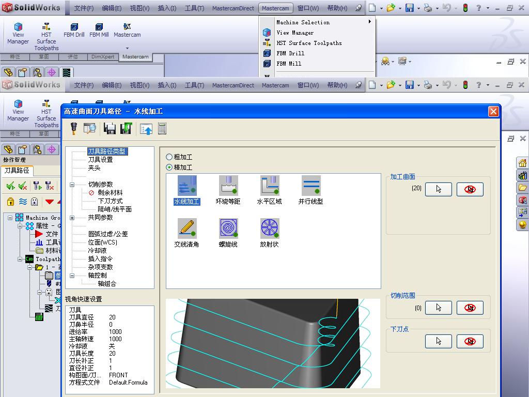Select the 精加工 radio button
This screenshot has height=397, width=529.
coord(169,167)
